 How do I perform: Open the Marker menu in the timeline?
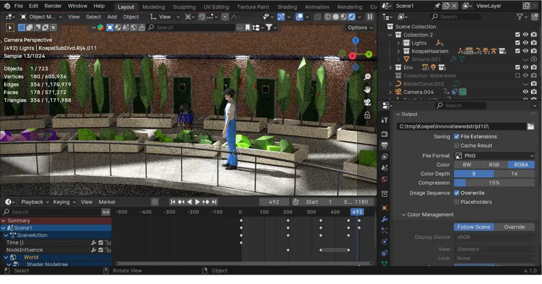[x=107, y=202]
